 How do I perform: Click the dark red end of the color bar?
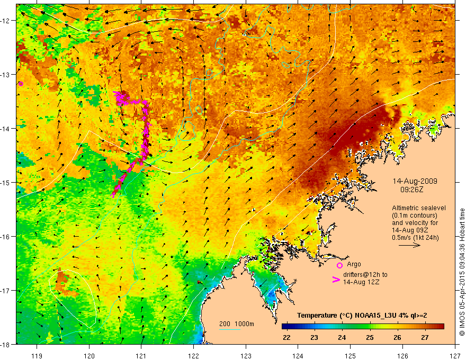tap(441, 327)
